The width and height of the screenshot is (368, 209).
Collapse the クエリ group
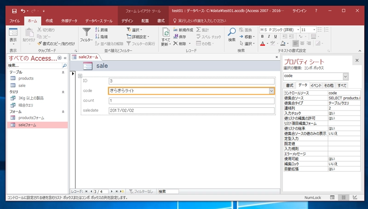tap(63, 92)
